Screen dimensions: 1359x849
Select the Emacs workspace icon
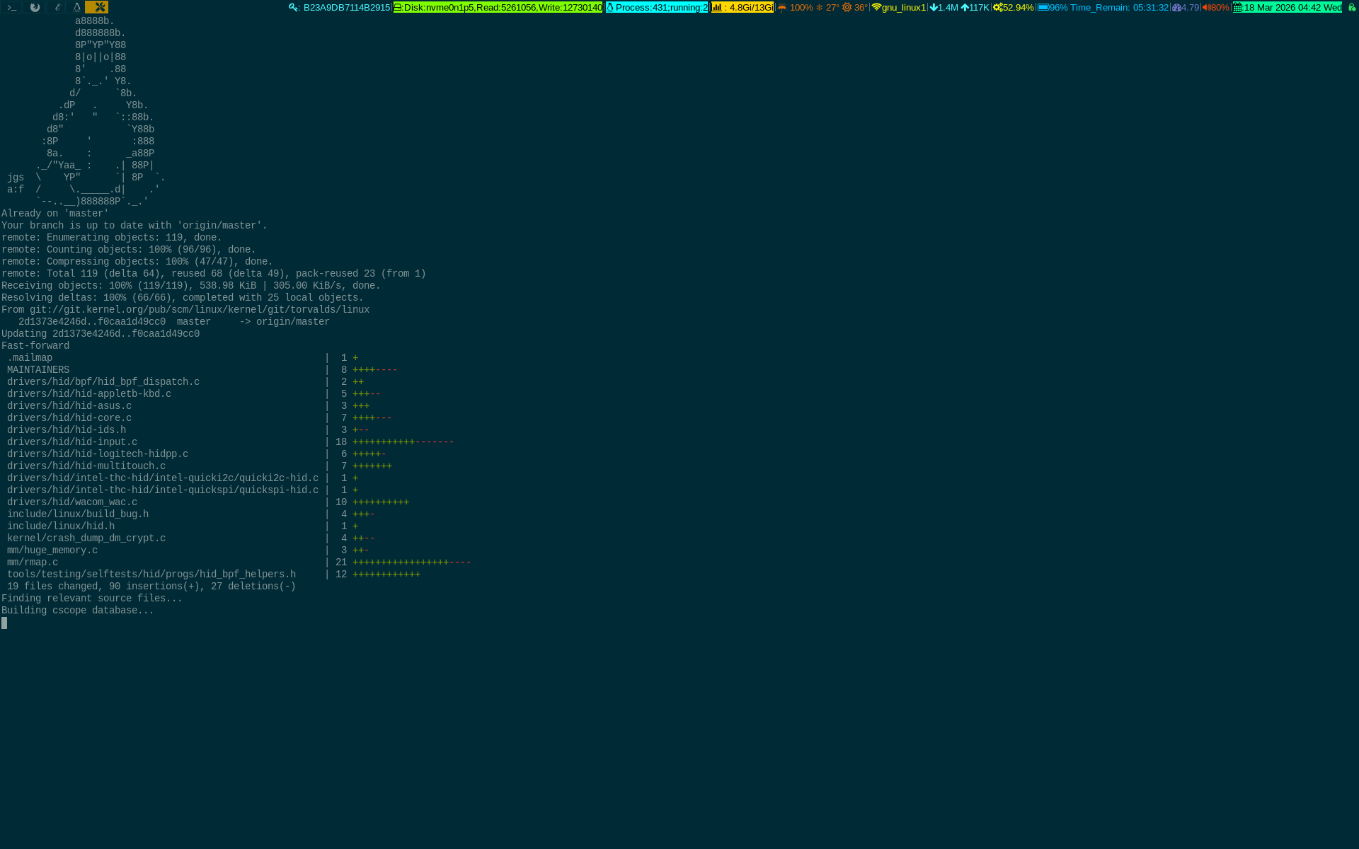point(57,7)
